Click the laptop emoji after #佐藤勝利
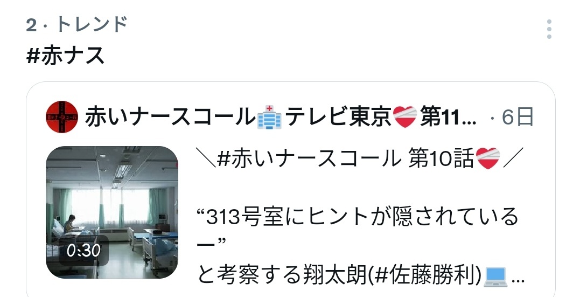Viewport: 580px width, 297px height. [495, 277]
